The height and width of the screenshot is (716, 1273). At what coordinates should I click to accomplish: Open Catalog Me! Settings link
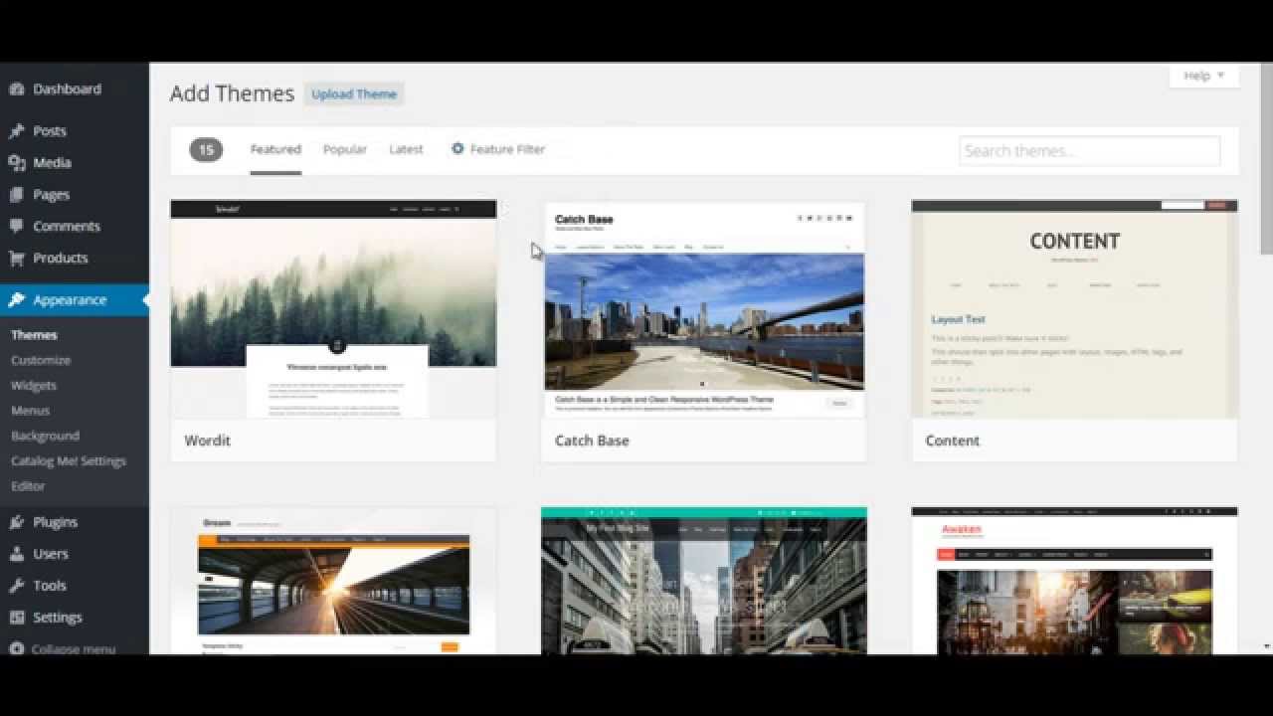click(x=69, y=460)
